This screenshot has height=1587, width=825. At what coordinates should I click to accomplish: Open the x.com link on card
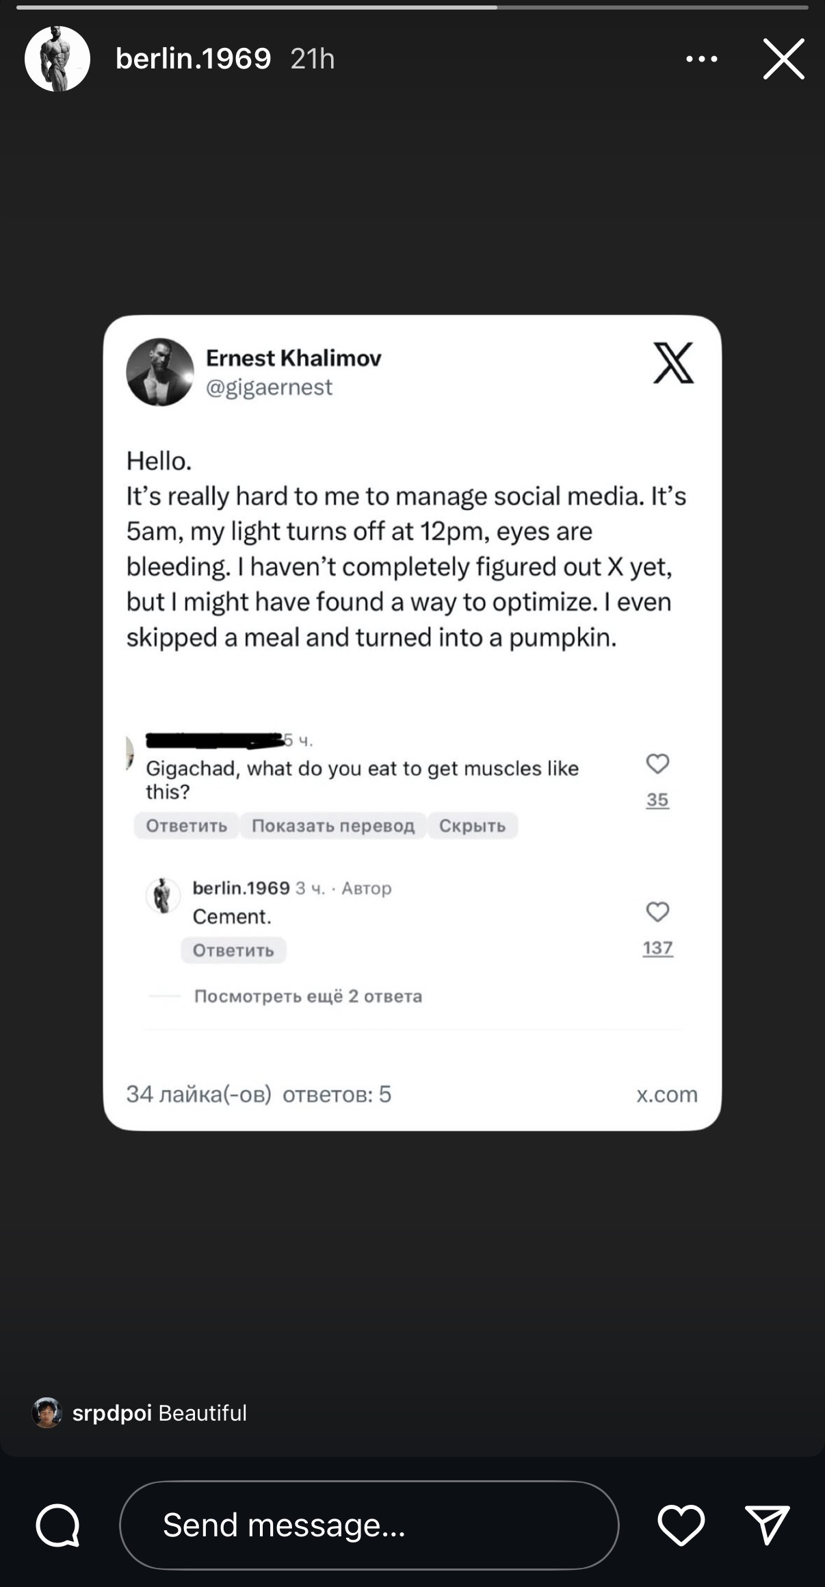666,1095
